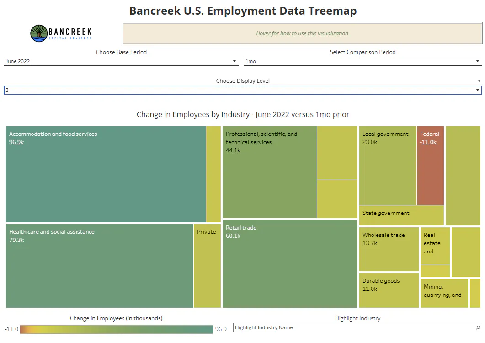Select the Mining, quarrying tile
This screenshot has width=485, height=343.
(444, 294)
